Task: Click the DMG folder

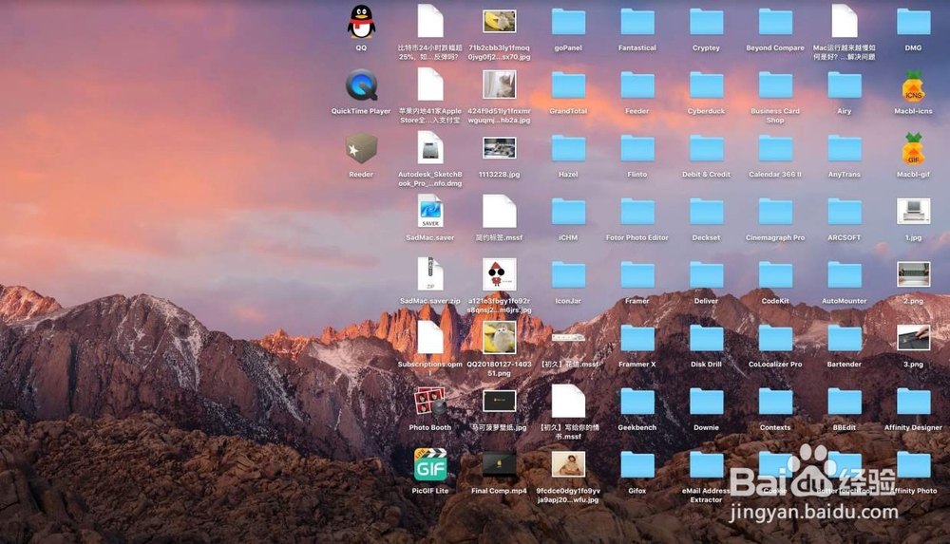Action: point(913,23)
